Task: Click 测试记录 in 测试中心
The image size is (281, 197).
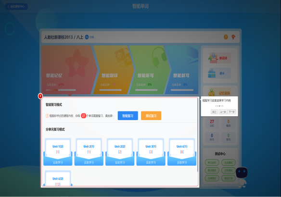Action: (x=229, y=178)
